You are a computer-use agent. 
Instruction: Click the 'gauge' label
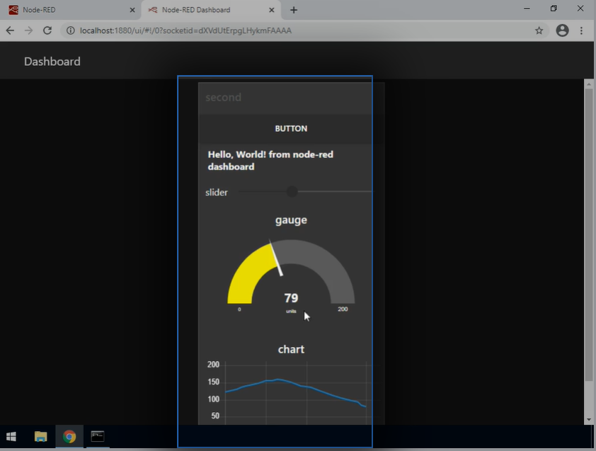[x=291, y=219]
